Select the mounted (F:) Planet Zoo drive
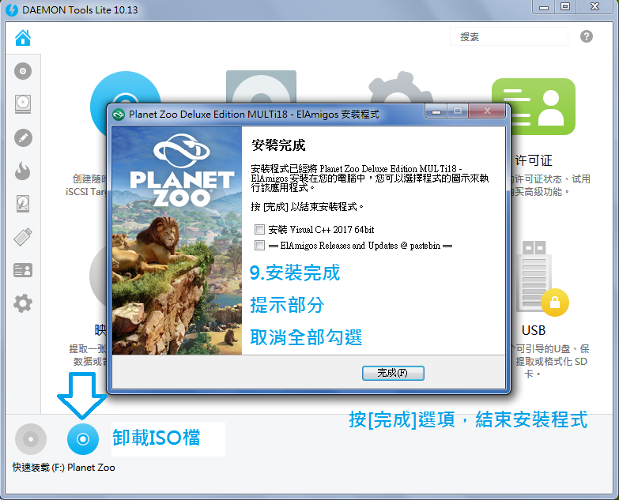 [x=83, y=439]
